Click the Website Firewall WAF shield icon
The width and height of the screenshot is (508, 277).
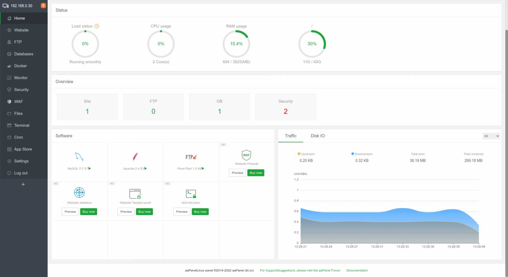pos(246,155)
